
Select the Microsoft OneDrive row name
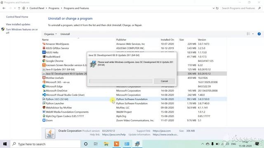pos(57,90)
